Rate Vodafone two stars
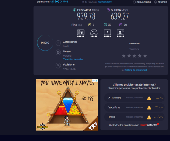Viewport: 170px width, 141px height. 129,56
